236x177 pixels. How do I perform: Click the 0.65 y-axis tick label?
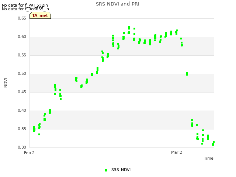pyautogui.click(x=22, y=18)
